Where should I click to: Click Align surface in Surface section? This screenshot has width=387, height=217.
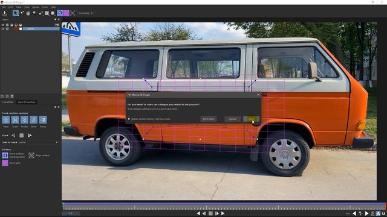31,156
